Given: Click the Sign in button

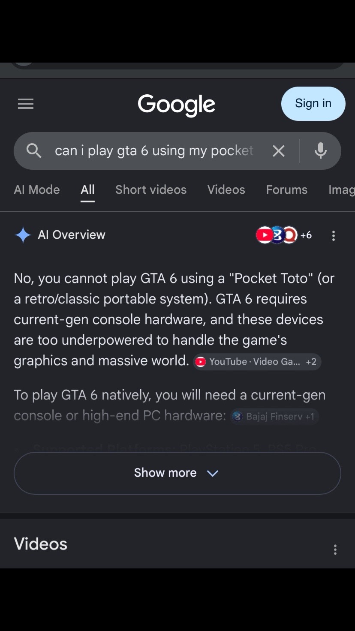Looking at the screenshot, I should coord(313,104).
